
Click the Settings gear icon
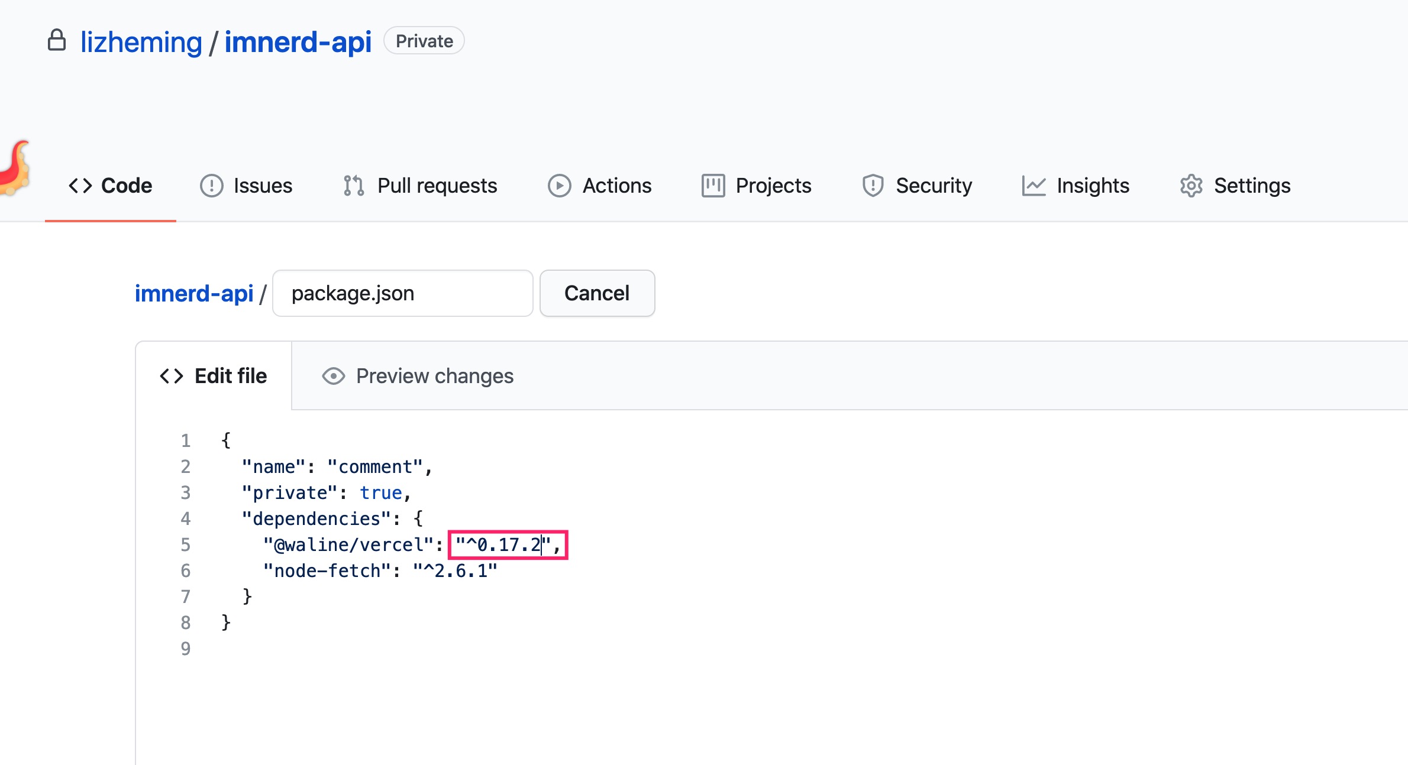1191,186
